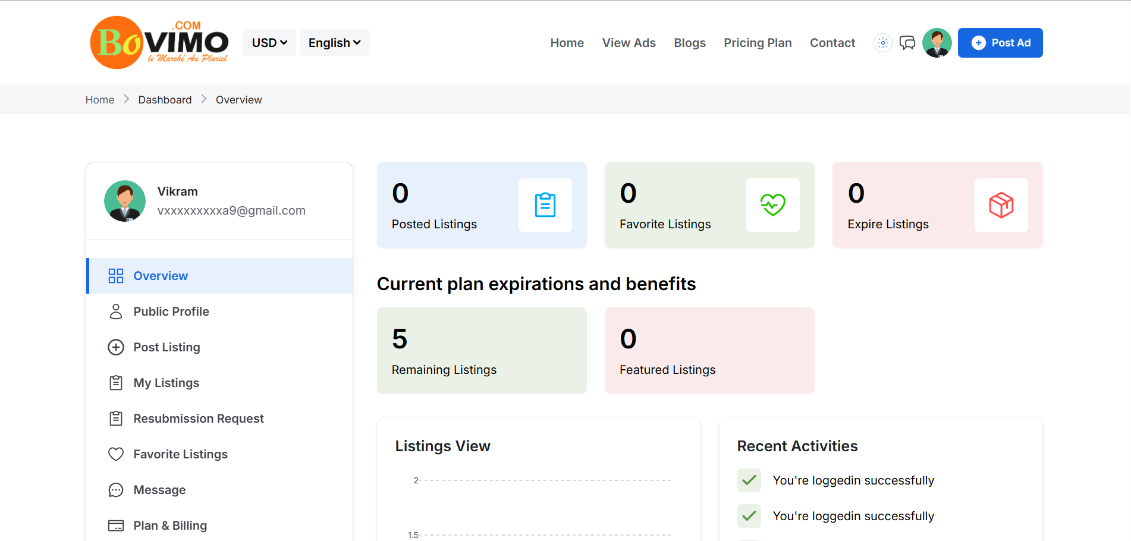Image resolution: width=1131 pixels, height=541 pixels.
Task: Go to Home in top navigation
Action: click(x=567, y=43)
